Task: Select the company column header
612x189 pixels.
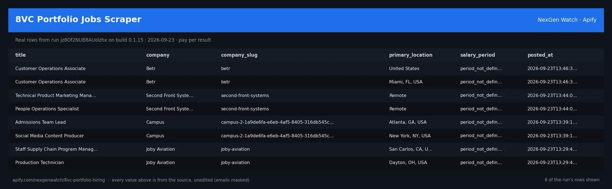Action: click(x=158, y=55)
